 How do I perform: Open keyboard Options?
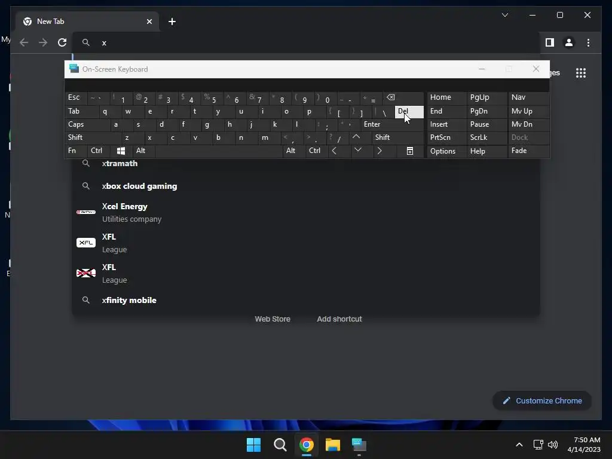pos(446,151)
